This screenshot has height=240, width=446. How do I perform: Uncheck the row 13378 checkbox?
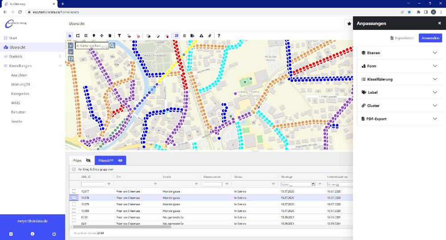pyautogui.click(x=74, y=197)
